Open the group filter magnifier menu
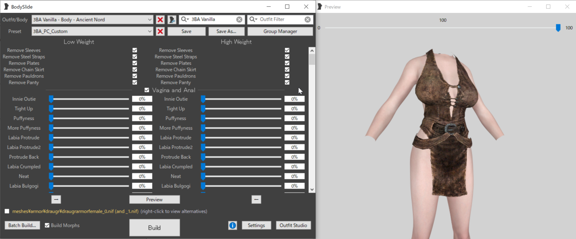 click(x=185, y=19)
